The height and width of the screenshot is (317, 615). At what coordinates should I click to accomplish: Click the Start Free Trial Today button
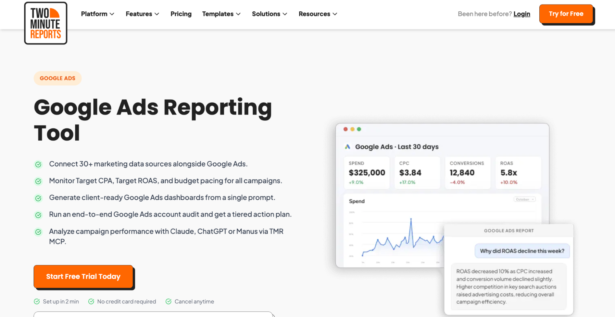(83, 276)
